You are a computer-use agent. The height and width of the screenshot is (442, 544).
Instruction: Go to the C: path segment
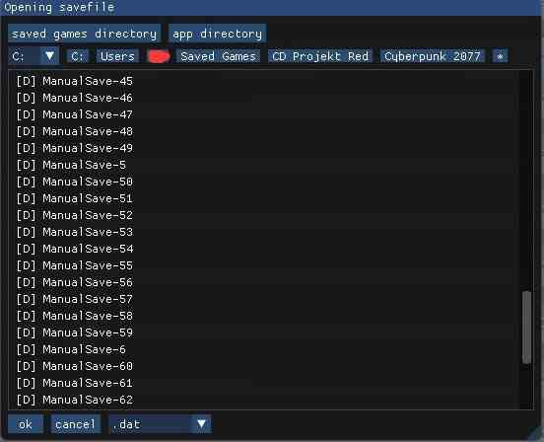pos(78,56)
